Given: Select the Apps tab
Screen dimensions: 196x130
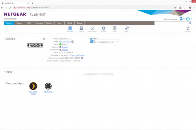Looking at the screenshot, I should [x=59, y=23].
